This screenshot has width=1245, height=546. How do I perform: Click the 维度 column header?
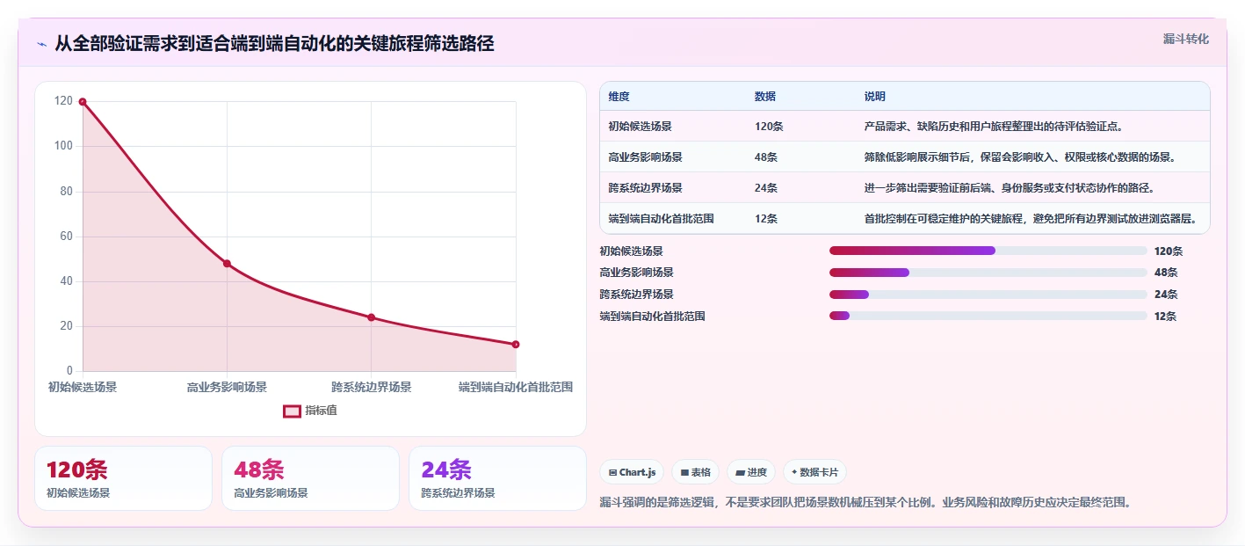[x=619, y=97]
